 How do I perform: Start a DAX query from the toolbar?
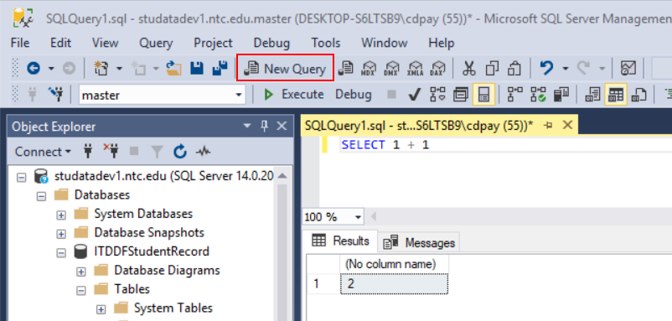[x=437, y=69]
